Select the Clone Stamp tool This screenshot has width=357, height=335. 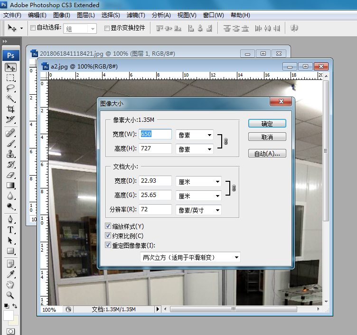pyautogui.click(x=10, y=154)
